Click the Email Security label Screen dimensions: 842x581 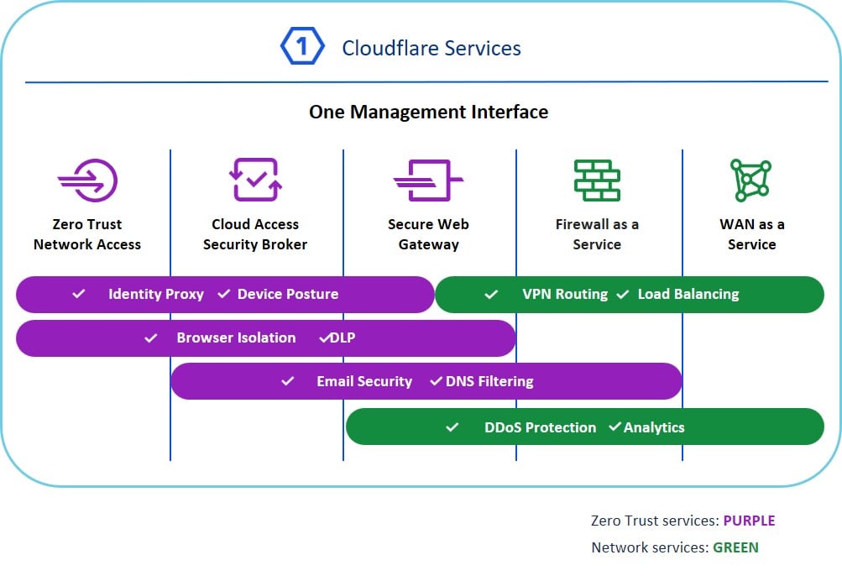pos(364,381)
